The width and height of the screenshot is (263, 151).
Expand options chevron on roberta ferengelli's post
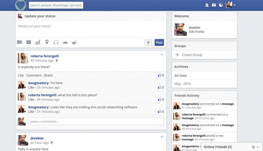coord(162,55)
